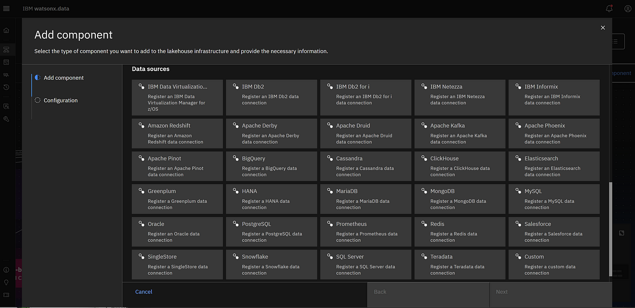635x308 pixels.
Task: Click the Cancel link
Action: point(144,292)
